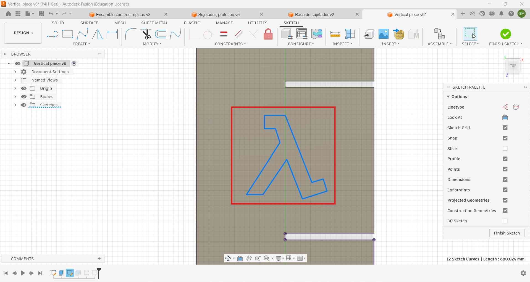Select the Line tool in Create
This screenshot has width=530, height=282.
point(53,34)
